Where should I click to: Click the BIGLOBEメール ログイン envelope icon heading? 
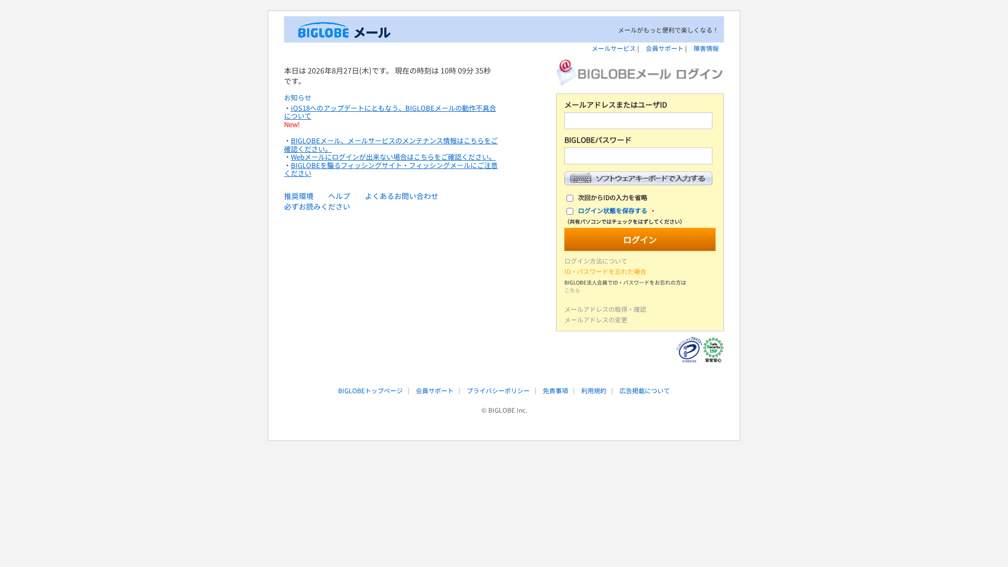639,72
